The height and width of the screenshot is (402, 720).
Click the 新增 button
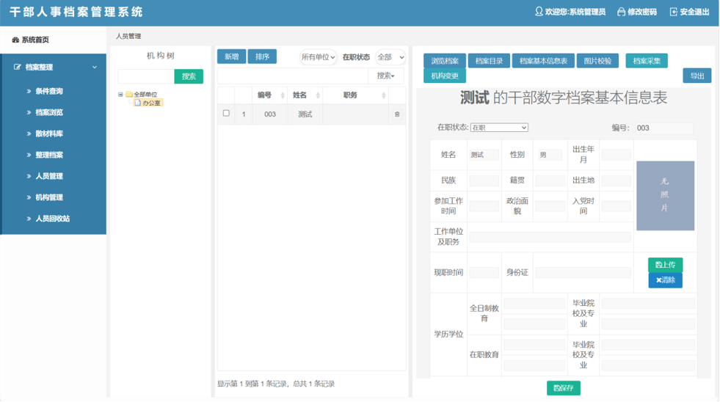(231, 56)
